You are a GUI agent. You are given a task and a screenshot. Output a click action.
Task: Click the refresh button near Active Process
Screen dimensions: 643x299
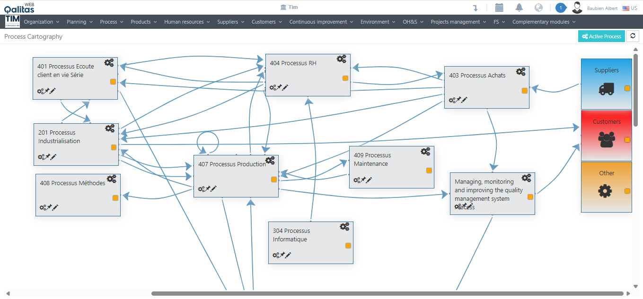coord(633,36)
